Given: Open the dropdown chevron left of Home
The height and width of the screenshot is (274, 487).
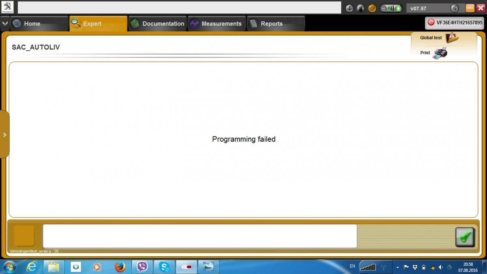Looking at the screenshot, I should tap(5, 24).
